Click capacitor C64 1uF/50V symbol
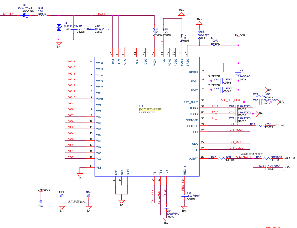Screen dimensions: 297x228 [222, 81]
